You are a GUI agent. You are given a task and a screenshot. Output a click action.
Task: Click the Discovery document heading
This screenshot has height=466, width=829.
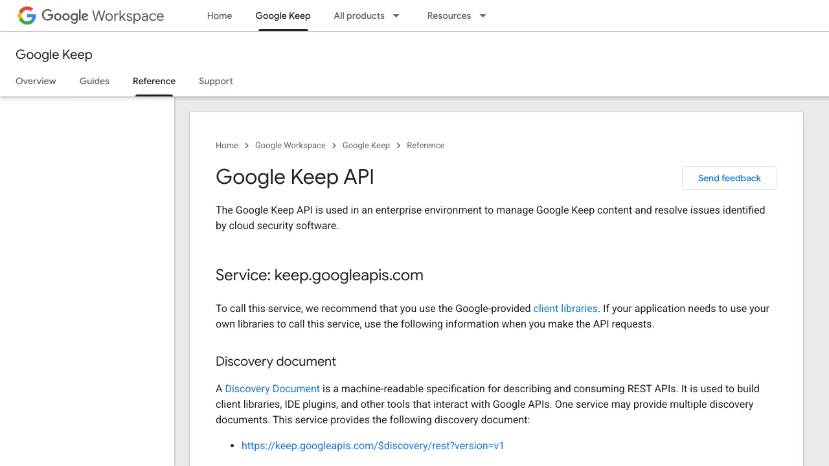click(276, 361)
